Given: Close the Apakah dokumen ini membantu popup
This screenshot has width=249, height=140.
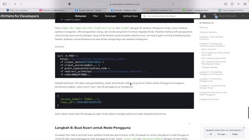Looking at the screenshot, I should pyautogui.click(x=244, y=128).
